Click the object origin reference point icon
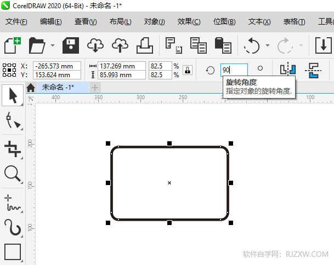Screen dimensions: 334x265 tap(9, 70)
